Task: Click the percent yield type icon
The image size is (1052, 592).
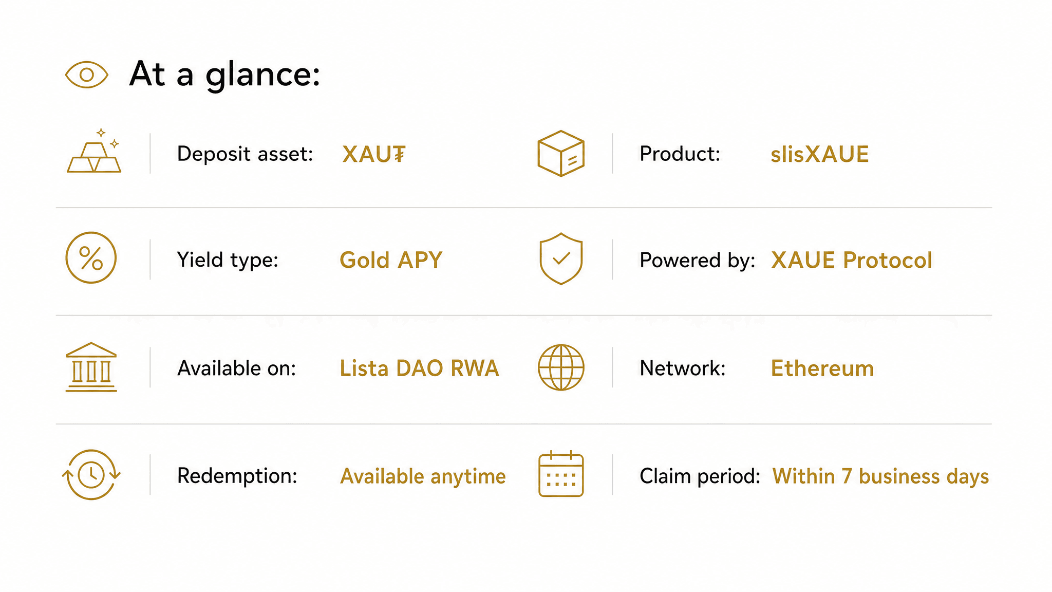Action: tap(91, 257)
